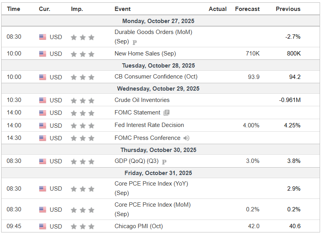Click the speaker icon beside FOMC Press Conference

[x=187, y=138]
